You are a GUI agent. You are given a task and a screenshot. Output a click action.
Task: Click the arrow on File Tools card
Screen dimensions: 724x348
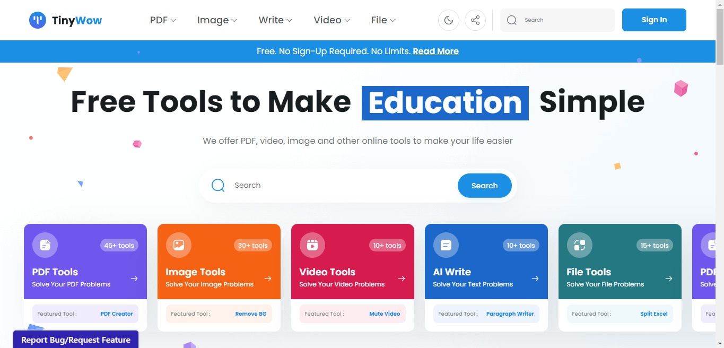click(669, 279)
